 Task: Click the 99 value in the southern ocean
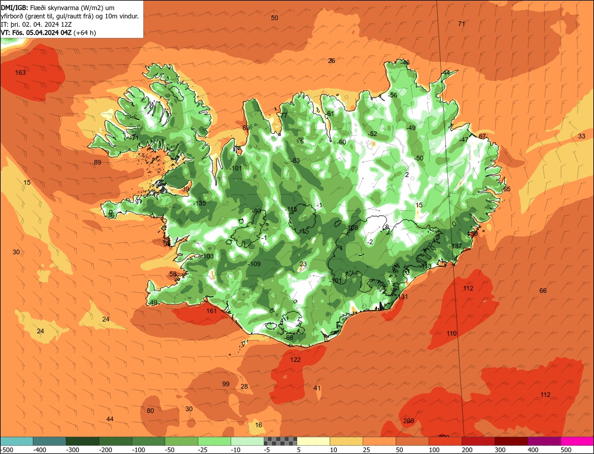[226, 384]
